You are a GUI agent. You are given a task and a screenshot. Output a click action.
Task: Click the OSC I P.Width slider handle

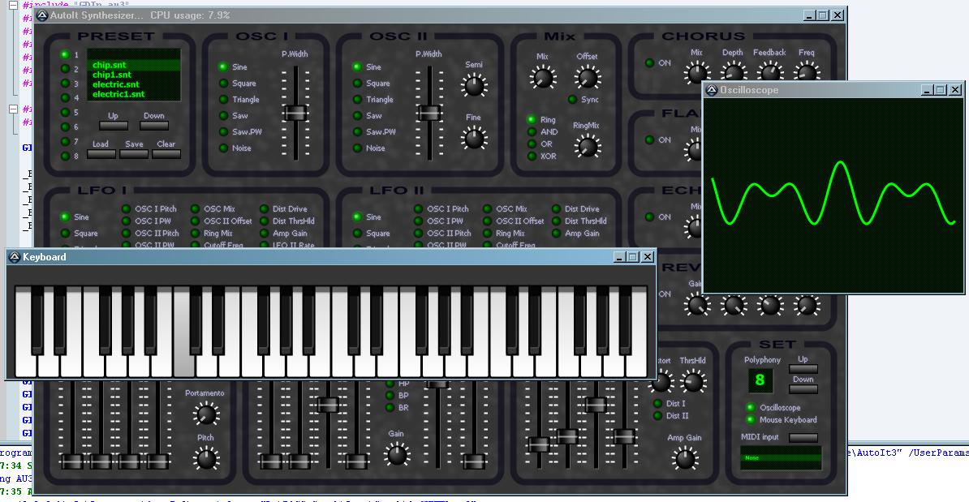tap(295, 113)
